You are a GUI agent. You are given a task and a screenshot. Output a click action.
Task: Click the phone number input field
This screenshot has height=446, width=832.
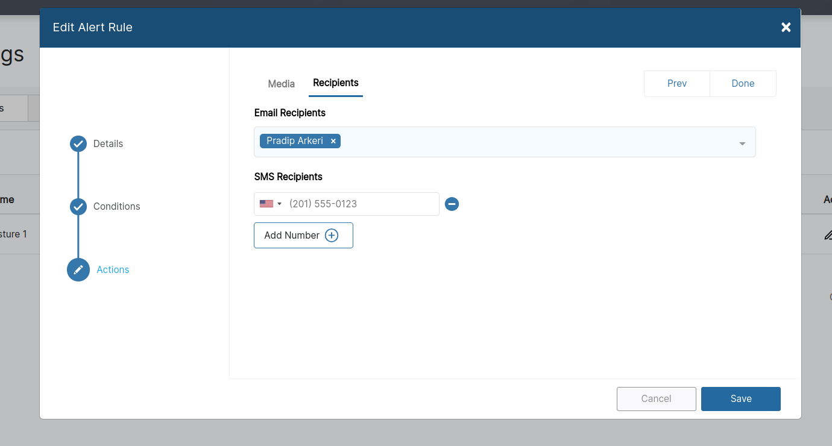362,204
